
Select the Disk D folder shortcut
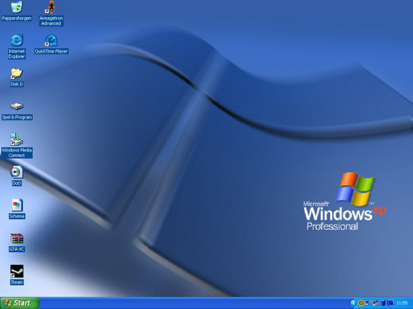17,74
